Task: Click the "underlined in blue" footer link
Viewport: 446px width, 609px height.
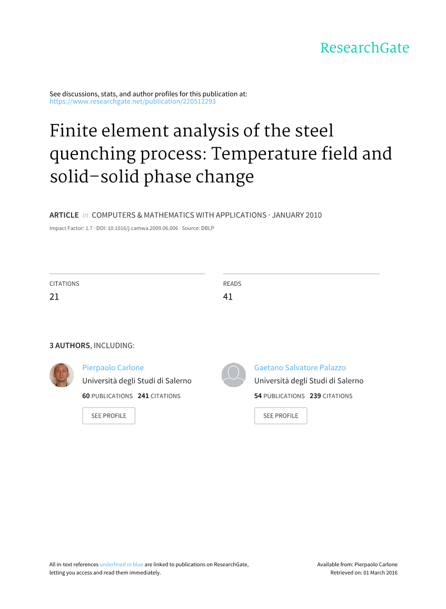Action: tap(121, 564)
